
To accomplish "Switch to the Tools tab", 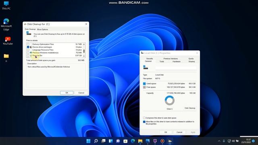I will [162, 62].
